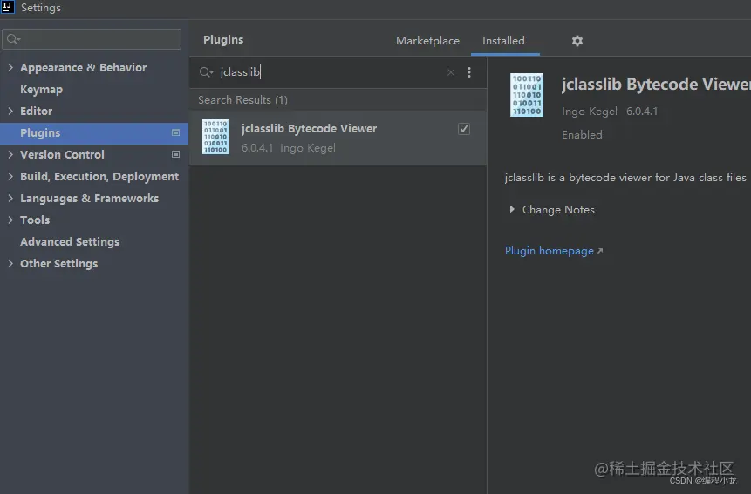751x494 pixels.
Task: Click the large jclasslib icon in details pane
Action: pos(526,95)
